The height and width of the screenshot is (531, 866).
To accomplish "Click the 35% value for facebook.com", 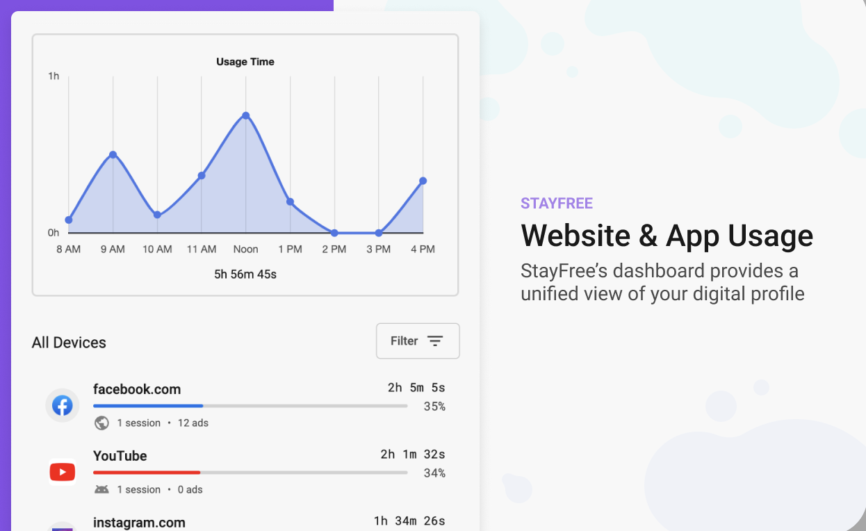I will (434, 407).
